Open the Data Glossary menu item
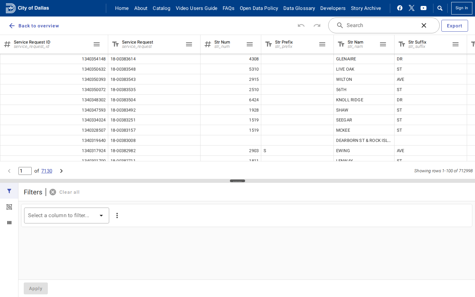475x297 pixels. (299, 8)
